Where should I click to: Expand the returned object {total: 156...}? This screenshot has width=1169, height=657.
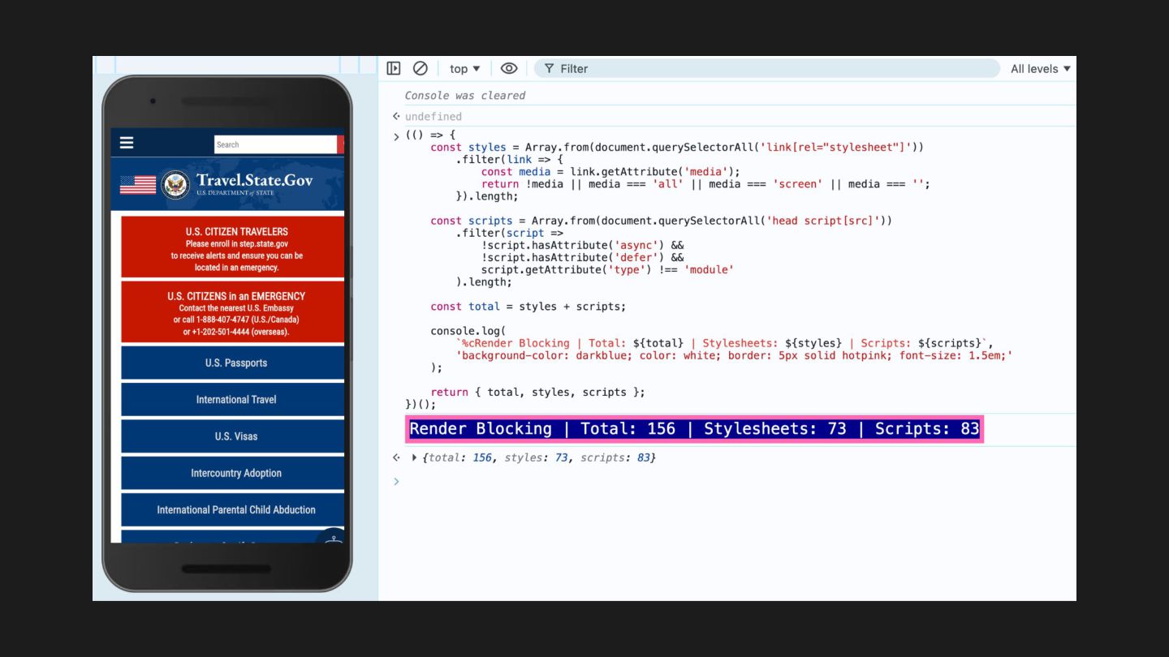pyautogui.click(x=414, y=457)
